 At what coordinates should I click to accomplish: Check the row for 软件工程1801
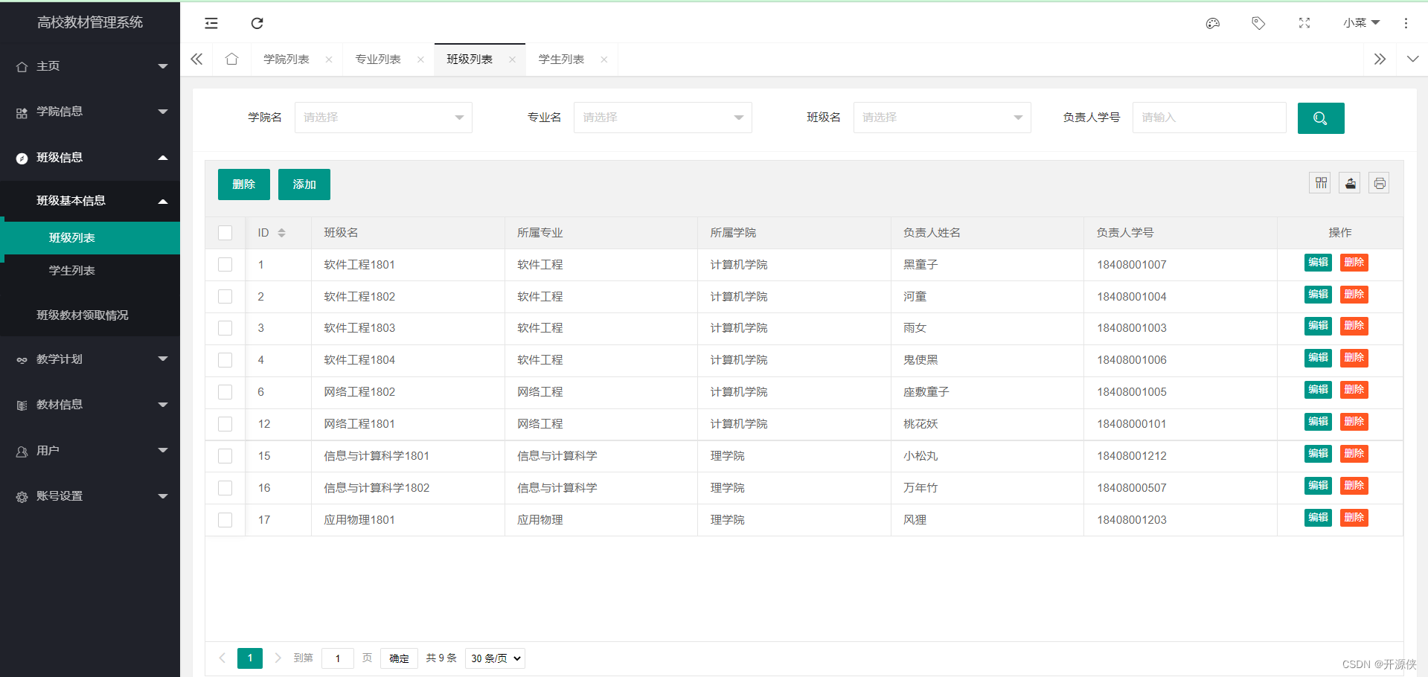click(x=225, y=265)
